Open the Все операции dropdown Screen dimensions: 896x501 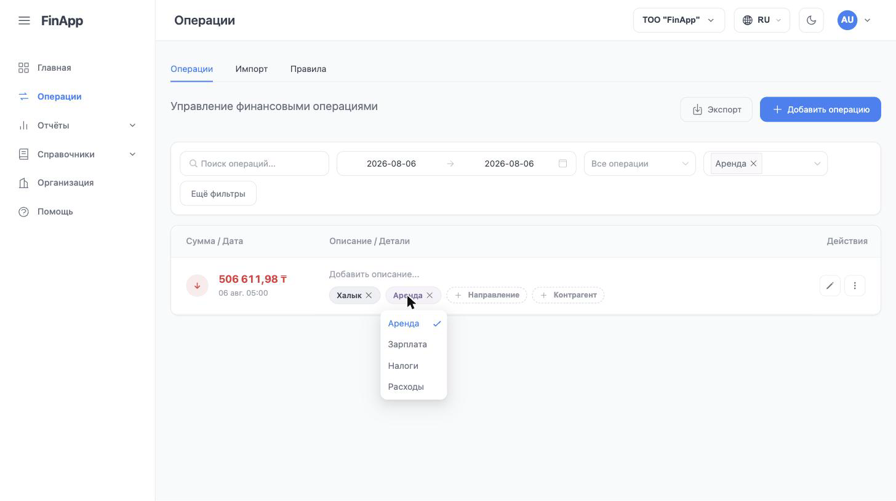pyautogui.click(x=639, y=164)
